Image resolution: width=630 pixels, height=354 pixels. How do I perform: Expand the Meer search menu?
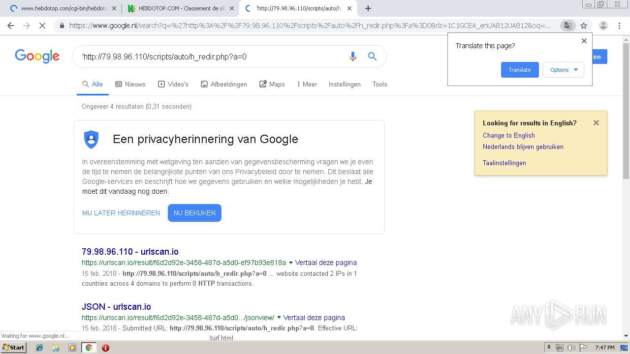pos(307,84)
